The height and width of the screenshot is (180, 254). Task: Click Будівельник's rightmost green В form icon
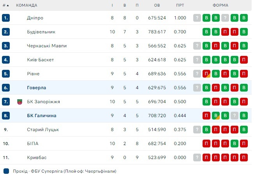(x=244, y=32)
